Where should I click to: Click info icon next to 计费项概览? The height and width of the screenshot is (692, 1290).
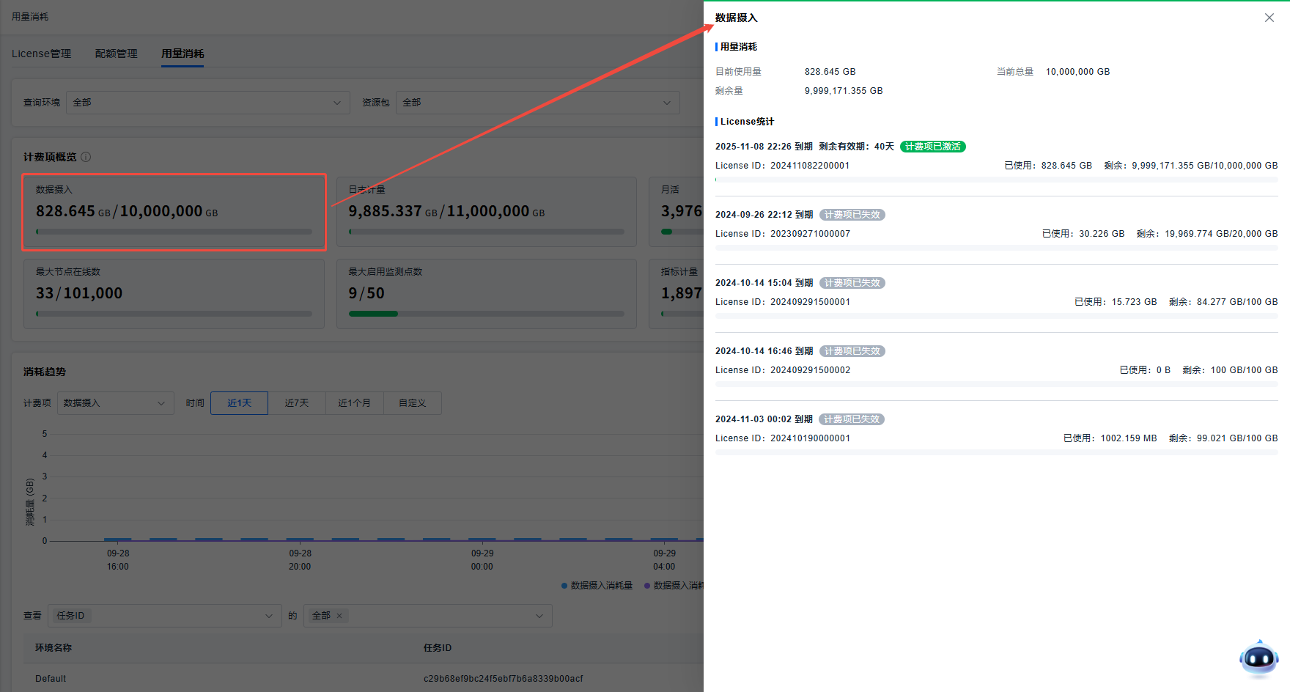[86, 157]
